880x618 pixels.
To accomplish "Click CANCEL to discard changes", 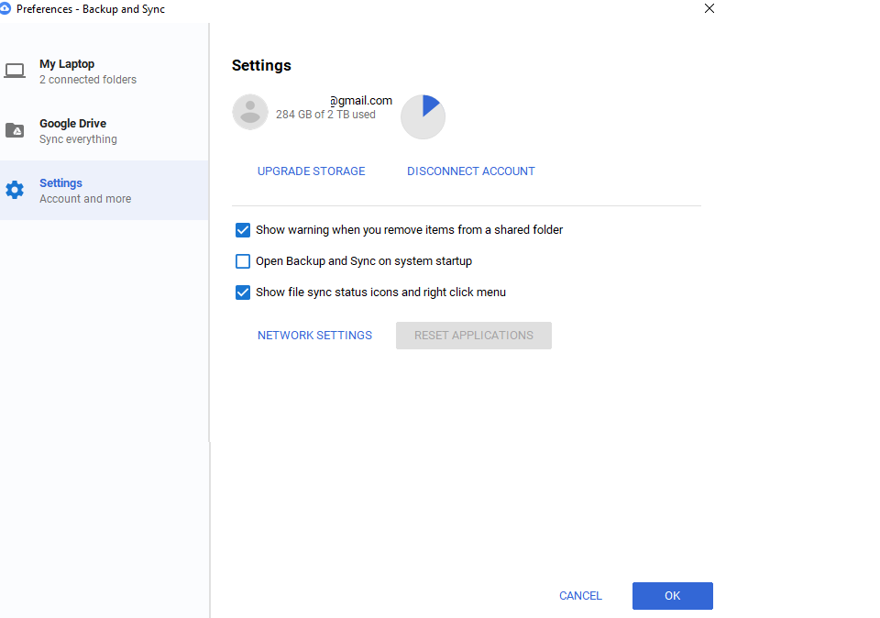I will 580,596.
